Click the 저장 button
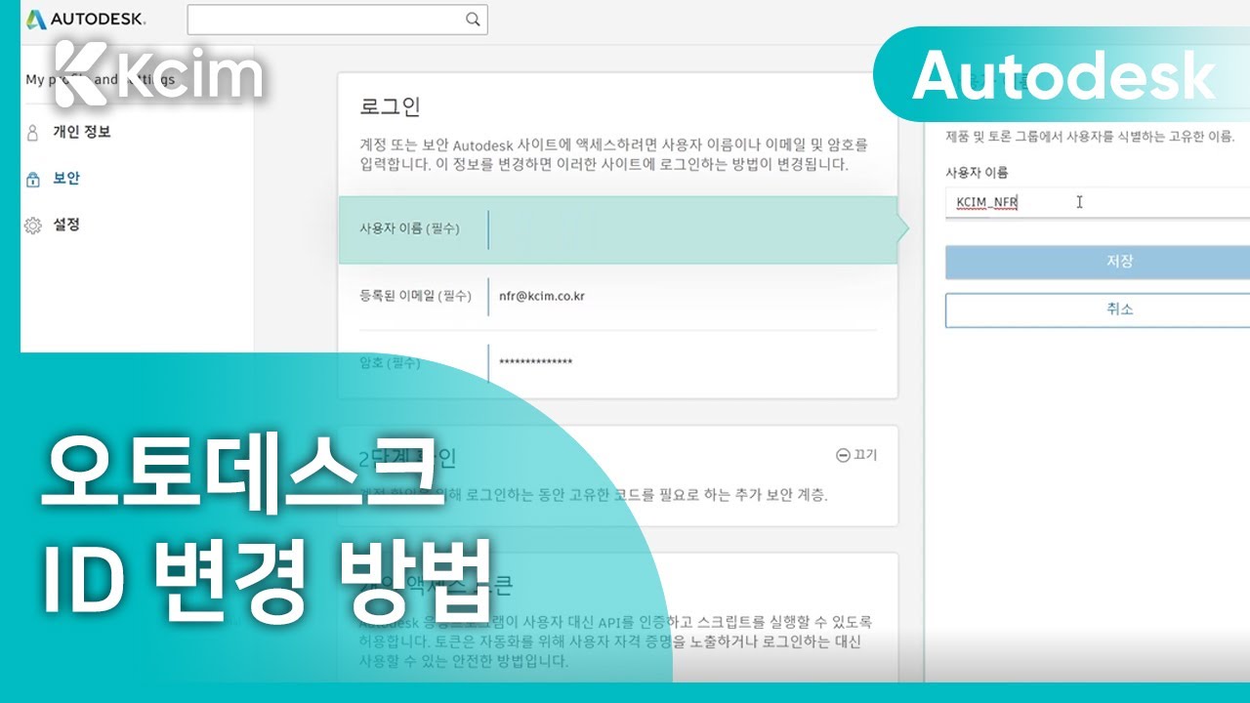This screenshot has height=703, width=1250. pos(1098,262)
